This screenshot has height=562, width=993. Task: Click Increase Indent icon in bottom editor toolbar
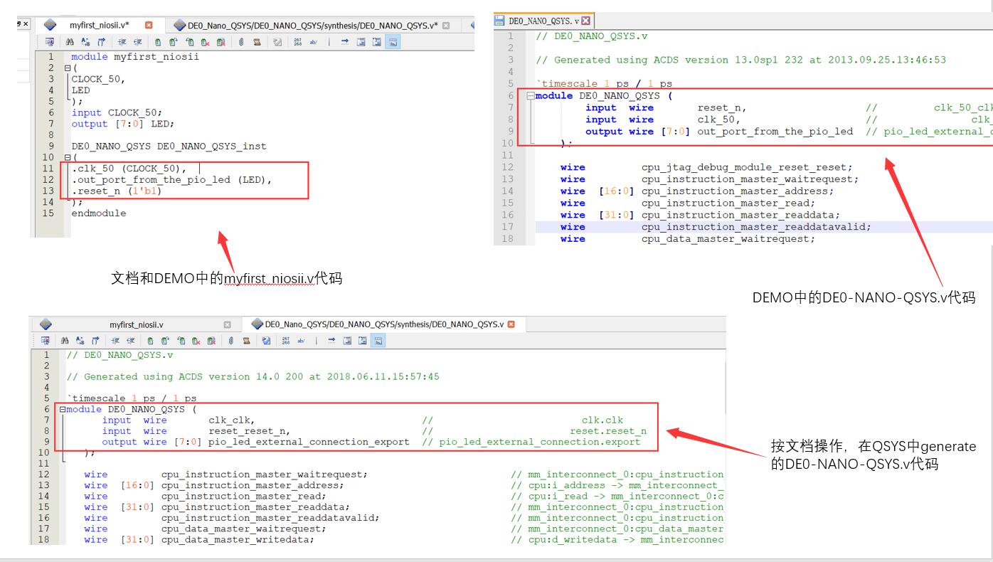(x=115, y=341)
